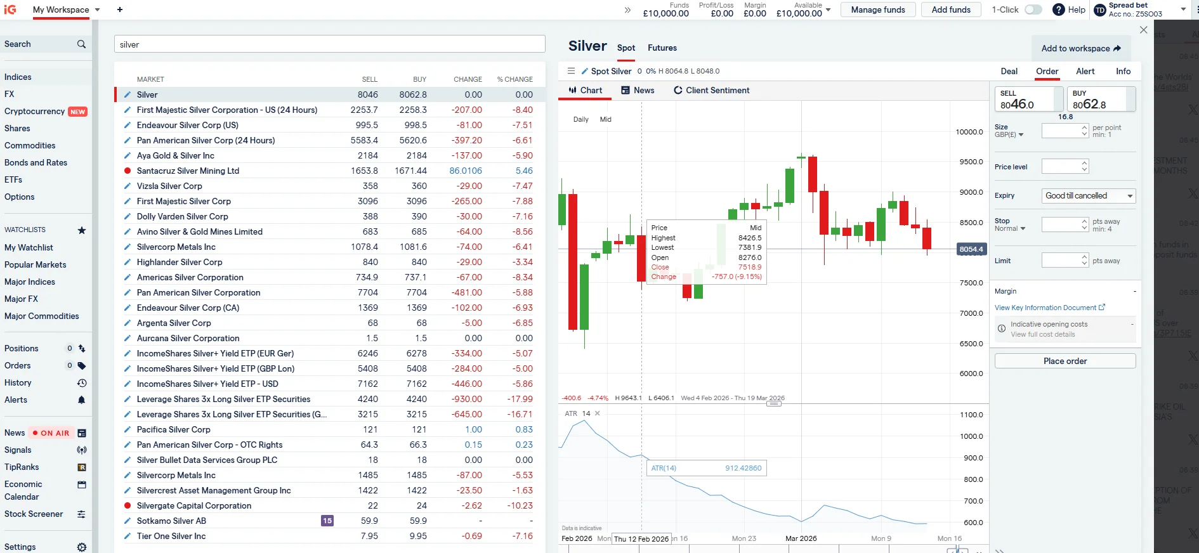
Task: Open Stock Screener sliders icon
Action: tap(82, 514)
